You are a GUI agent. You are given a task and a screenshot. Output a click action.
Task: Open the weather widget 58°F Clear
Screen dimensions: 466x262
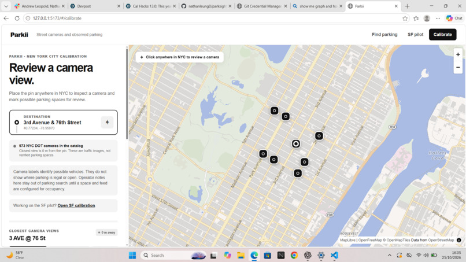tap(16, 255)
